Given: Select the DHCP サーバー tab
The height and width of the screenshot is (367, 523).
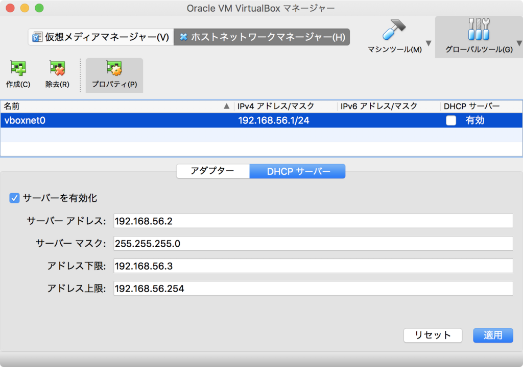Looking at the screenshot, I should coord(298,171).
